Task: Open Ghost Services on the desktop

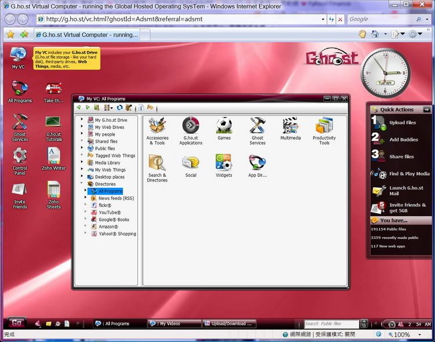Action: pos(20,128)
